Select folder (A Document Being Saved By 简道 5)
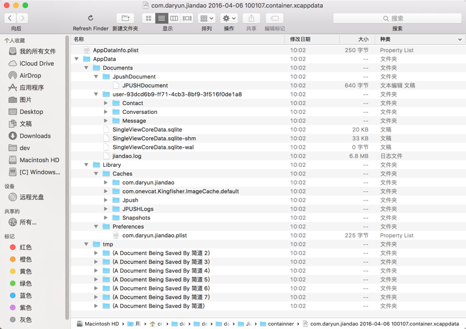The width and height of the screenshot is (466, 329). (x=268, y=280)
